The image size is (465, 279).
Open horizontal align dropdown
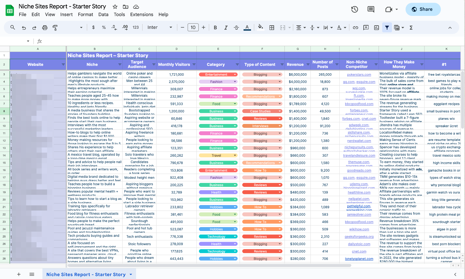tap(301, 28)
